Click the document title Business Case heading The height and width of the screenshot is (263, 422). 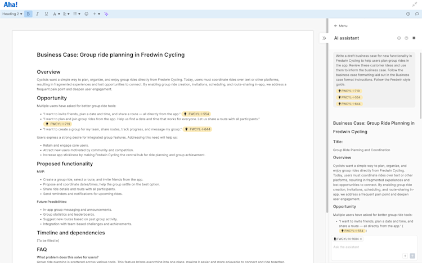(111, 55)
